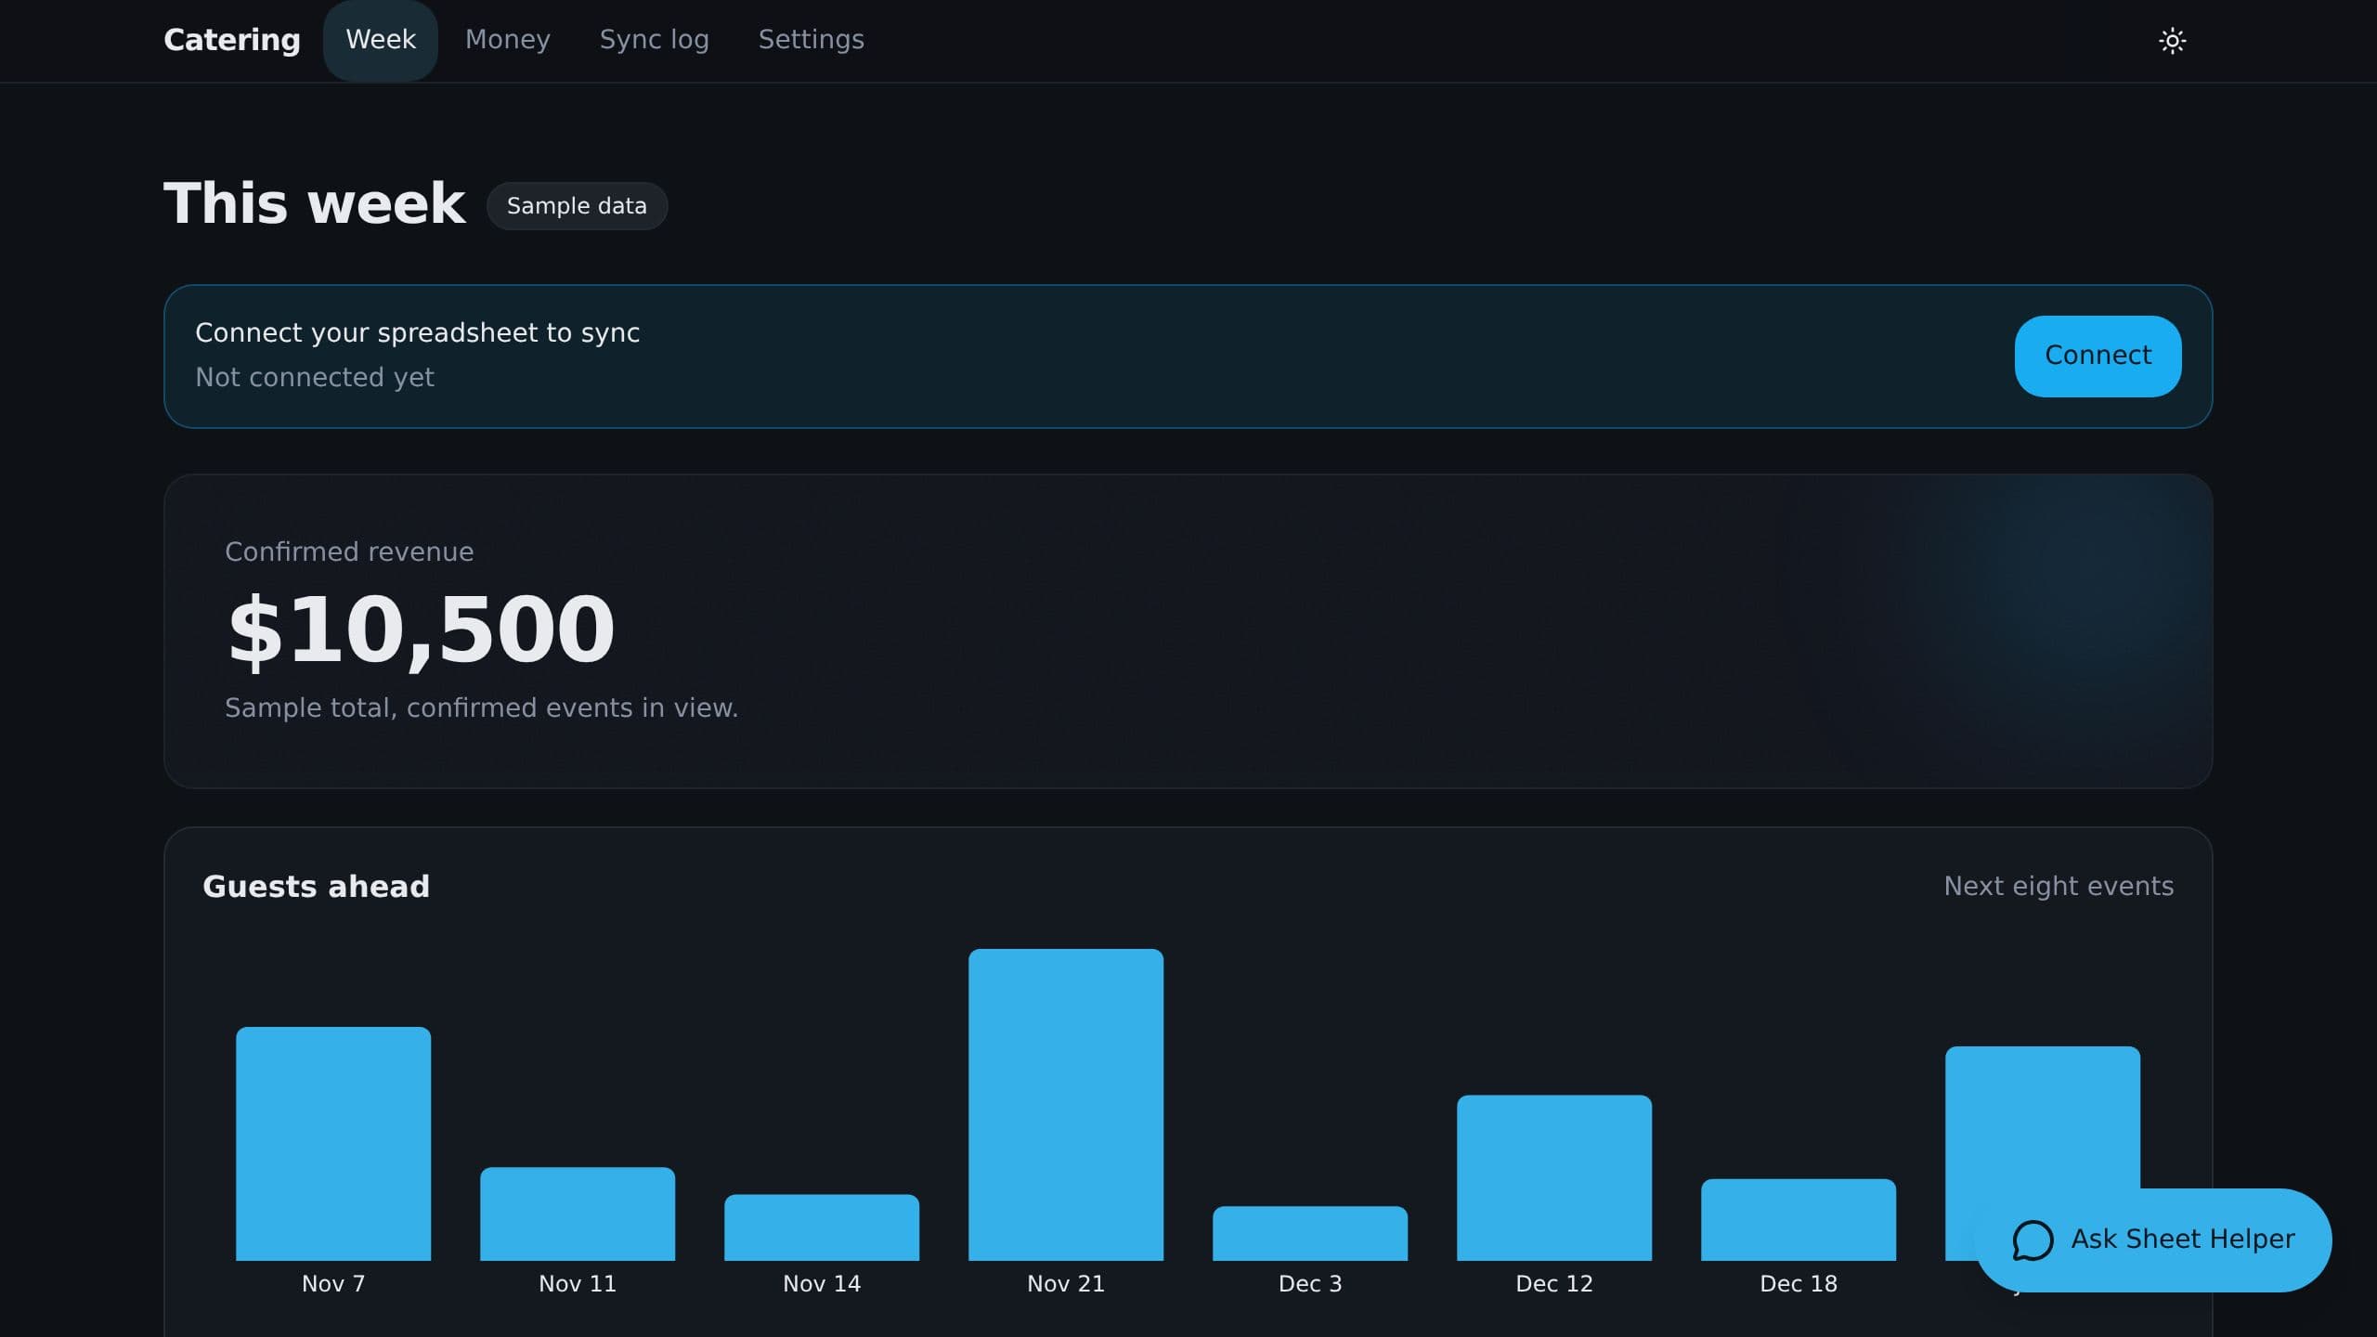This screenshot has width=2377, height=1337.
Task: Select the Dec 18 guest bar
Action: [1799, 1220]
